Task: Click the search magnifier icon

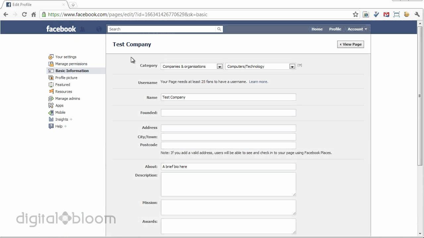Action: pyautogui.click(x=219, y=29)
